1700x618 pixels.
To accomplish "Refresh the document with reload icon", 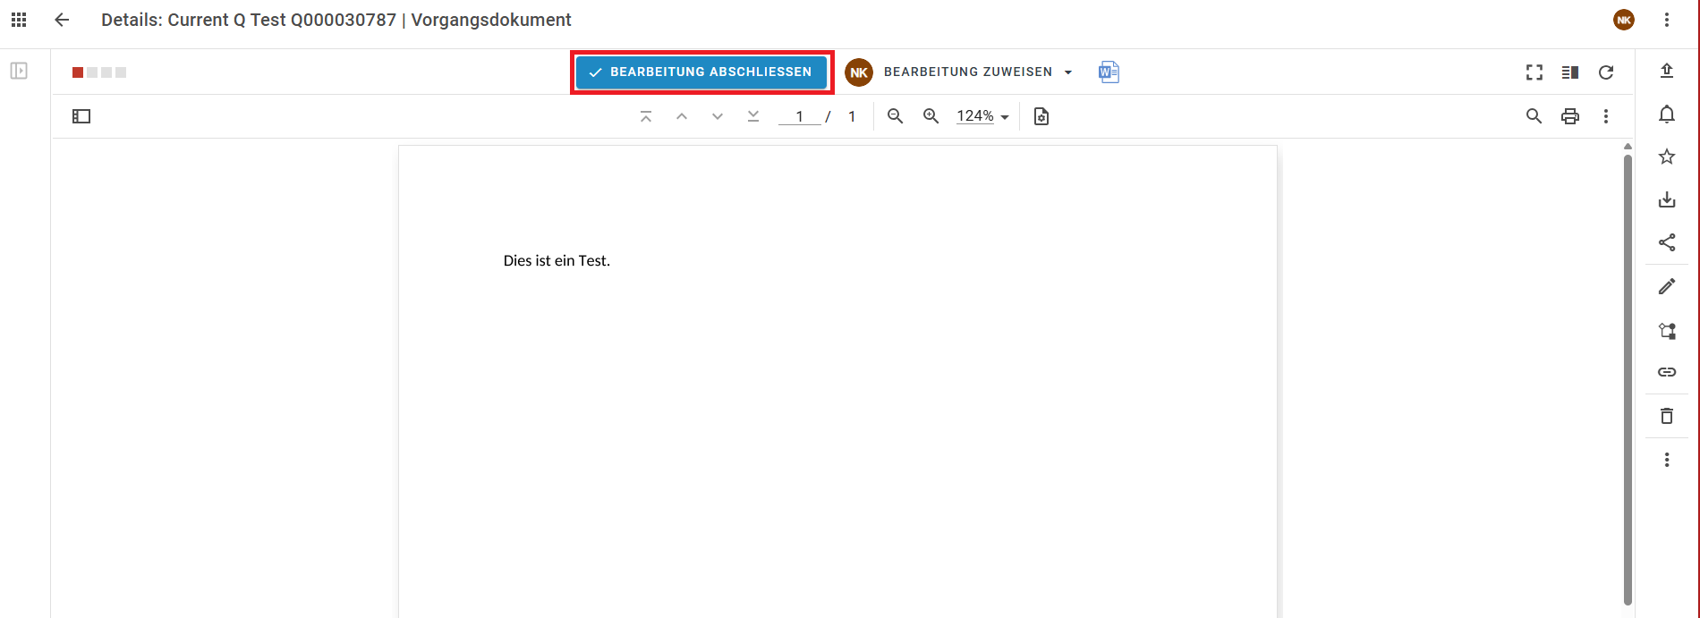I will [x=1606, y=72].
